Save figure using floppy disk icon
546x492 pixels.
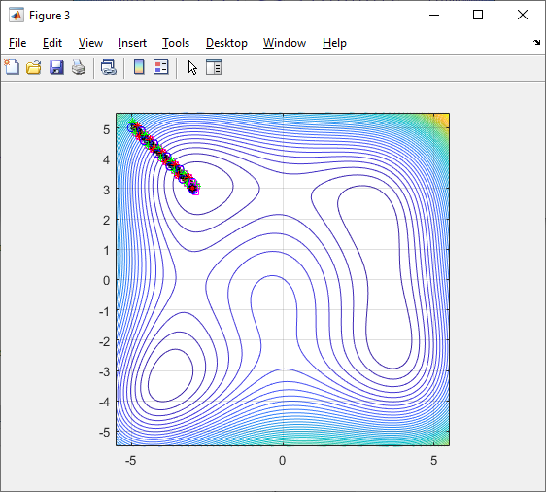(x=56, y=67)
